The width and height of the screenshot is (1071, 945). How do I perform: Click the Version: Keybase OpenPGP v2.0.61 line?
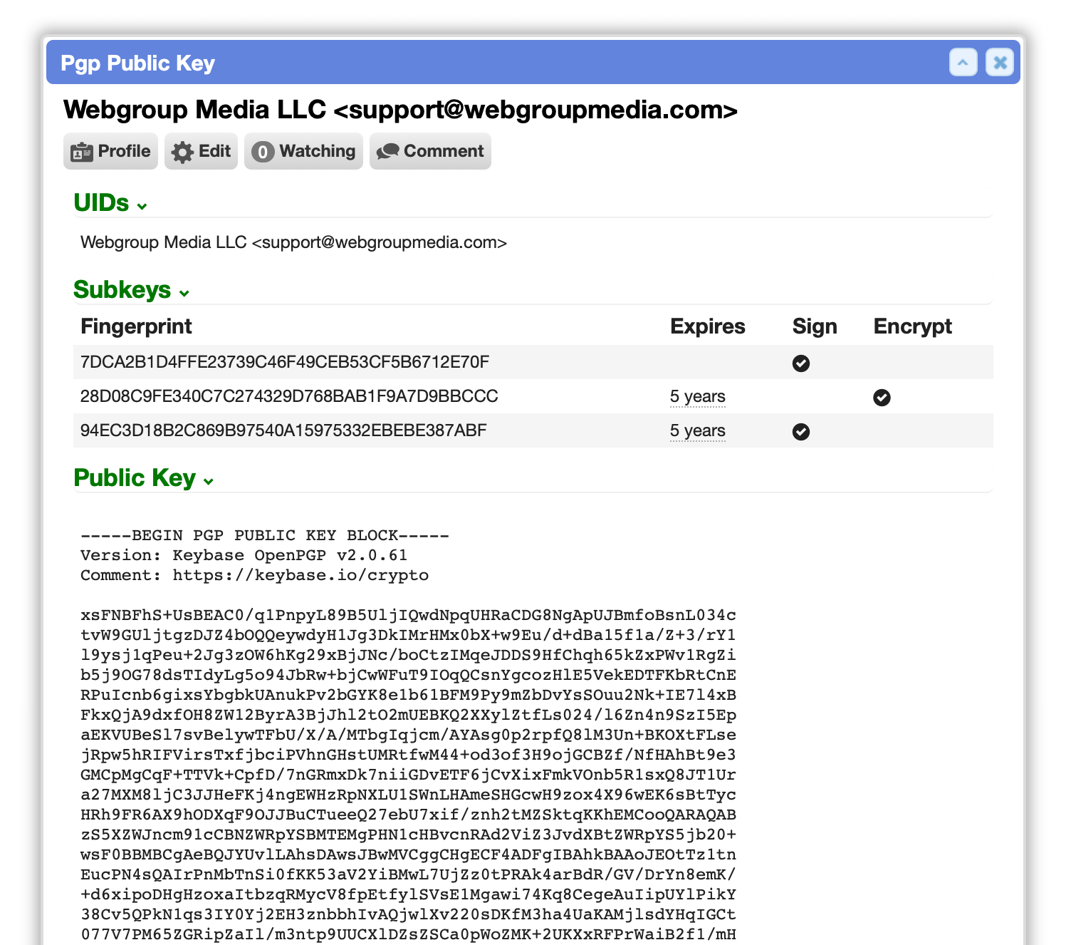tap(244, 555)
